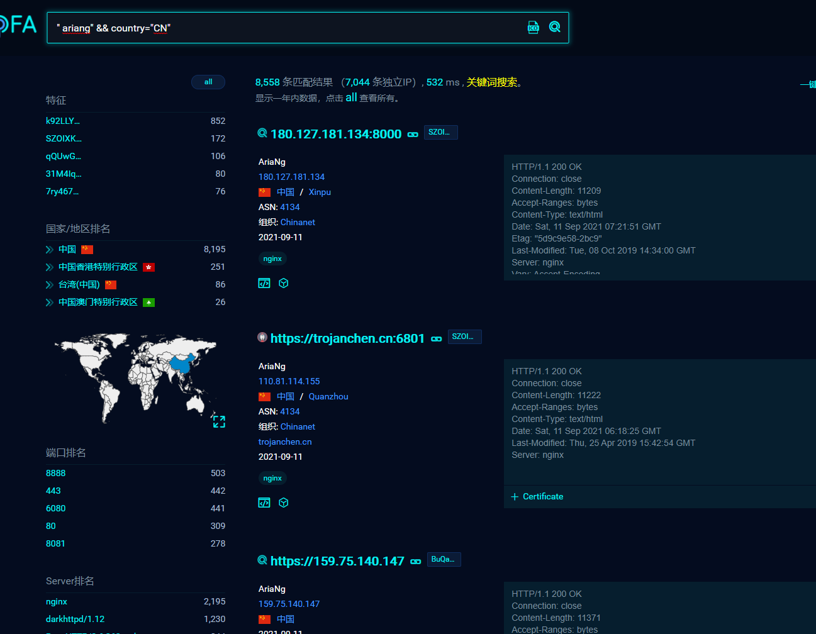Filter by port 6080
This screenshot has width=816, height=634.
[x=55, y=508]
